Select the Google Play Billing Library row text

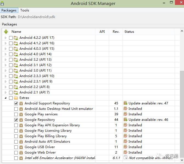point(46,136)
